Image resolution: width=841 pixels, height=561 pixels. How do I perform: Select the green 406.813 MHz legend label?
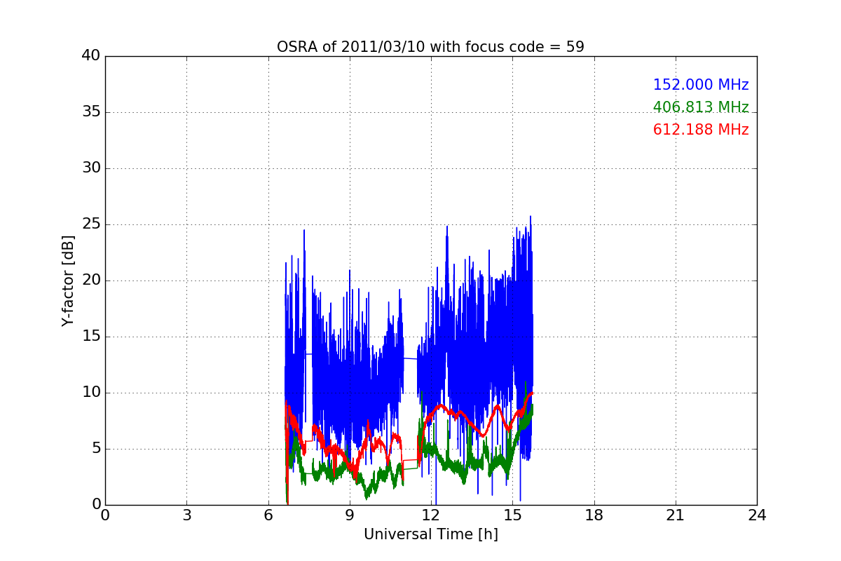[x=701, y=107]
